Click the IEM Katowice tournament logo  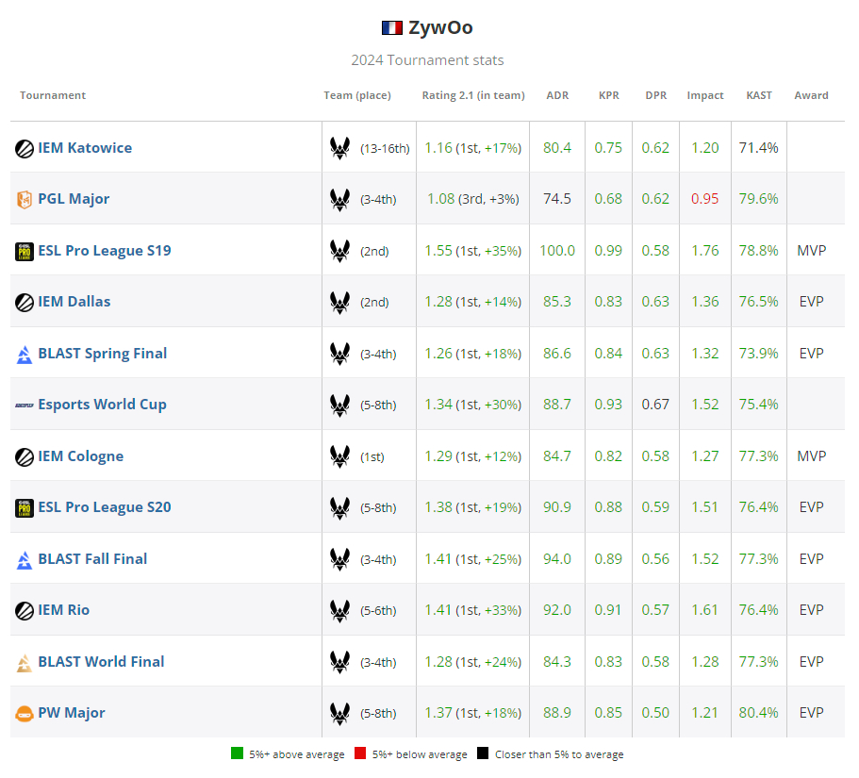pyautogui.click(x=23, y=148)
